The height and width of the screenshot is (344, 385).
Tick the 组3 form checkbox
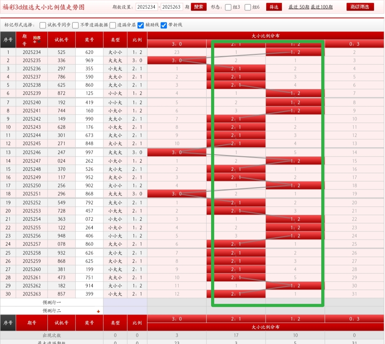tap(228, 7)
